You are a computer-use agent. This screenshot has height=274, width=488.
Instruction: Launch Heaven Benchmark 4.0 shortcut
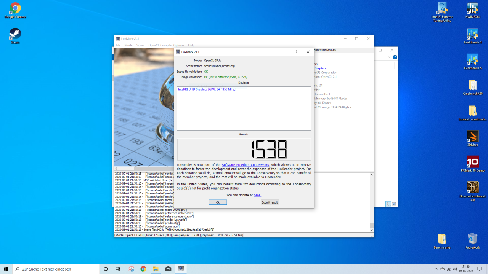[x=473, y=191]
